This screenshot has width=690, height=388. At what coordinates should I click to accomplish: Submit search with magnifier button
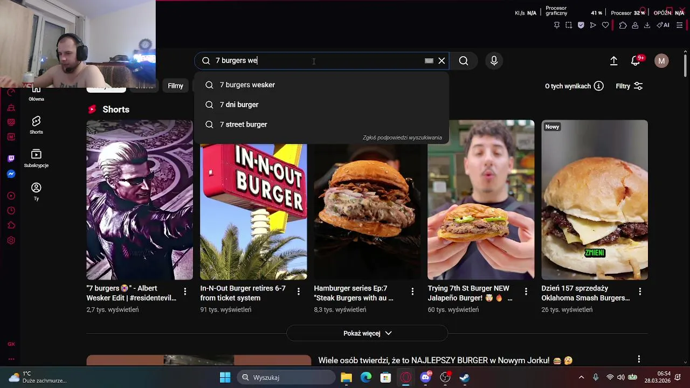(x=464, y=61)
